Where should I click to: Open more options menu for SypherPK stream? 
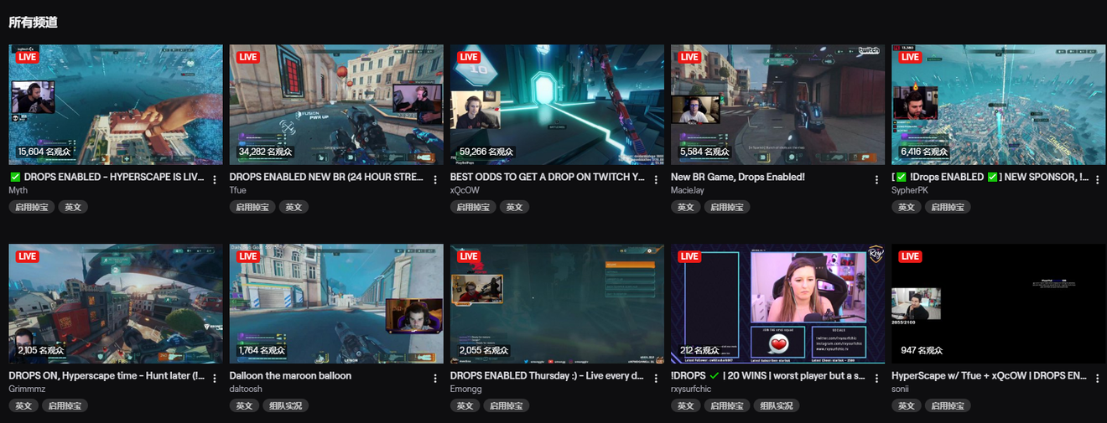pyautogui.click(x=1097, y=179)
